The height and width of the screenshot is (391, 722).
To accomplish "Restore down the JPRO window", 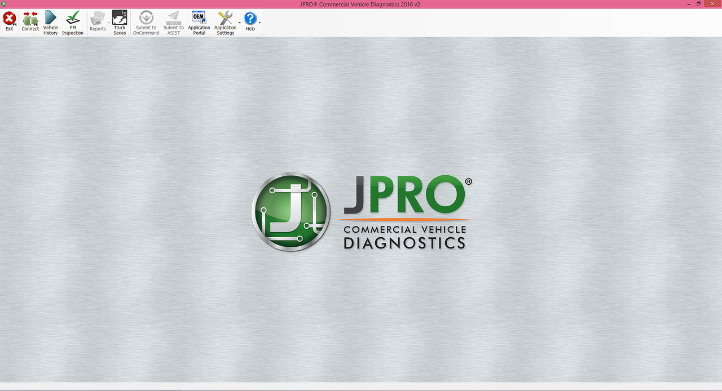I will [x=698, y=4].
